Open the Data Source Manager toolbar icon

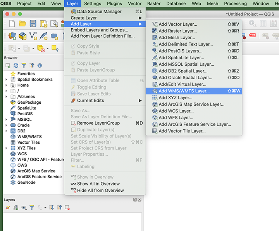pyautogui.click(x=12, y=36)
